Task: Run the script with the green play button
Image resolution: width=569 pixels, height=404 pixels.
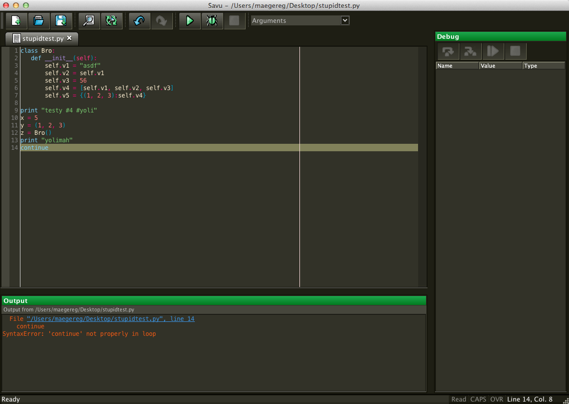Action: pyautogui.click(x=190, y=21)
